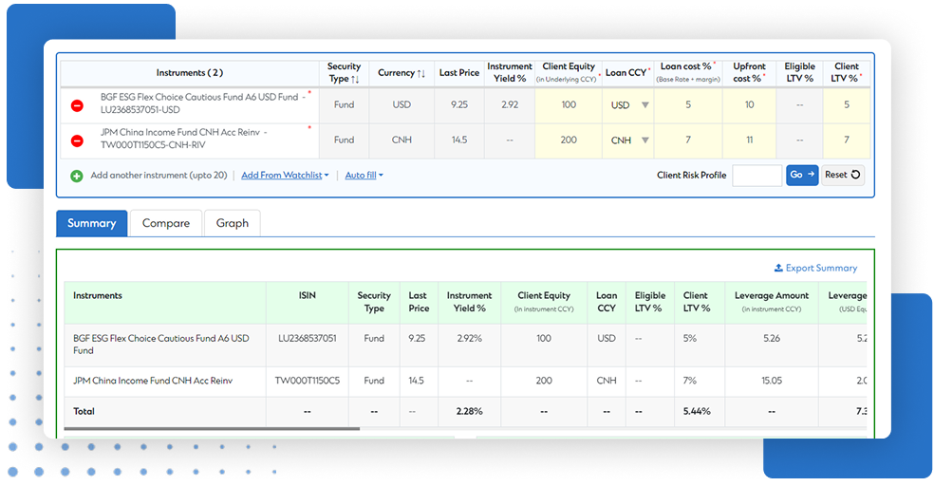Click the Total row label
934x486 pixels.
(x=84, y=412)
